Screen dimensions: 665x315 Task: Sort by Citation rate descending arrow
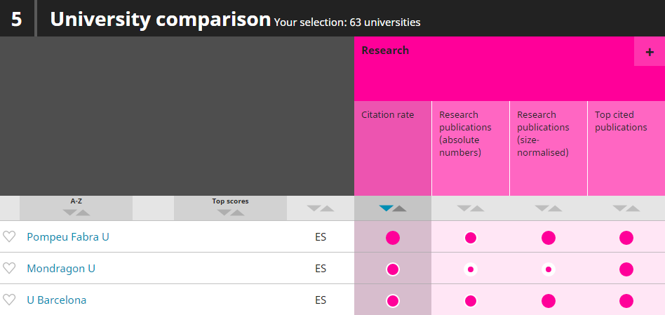[x=386, y=208]
